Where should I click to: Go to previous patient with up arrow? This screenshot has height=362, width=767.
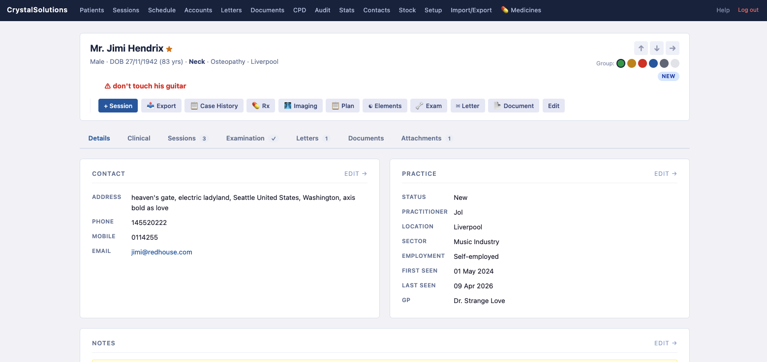(641, 48)
